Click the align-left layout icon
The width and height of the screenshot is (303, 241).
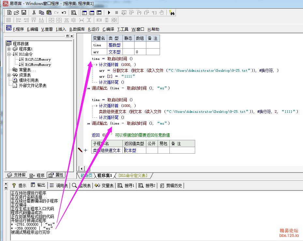[x=19, y=20]
